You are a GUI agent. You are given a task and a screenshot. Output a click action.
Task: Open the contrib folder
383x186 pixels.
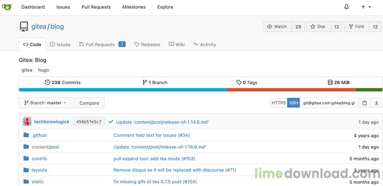pos(39,159)
